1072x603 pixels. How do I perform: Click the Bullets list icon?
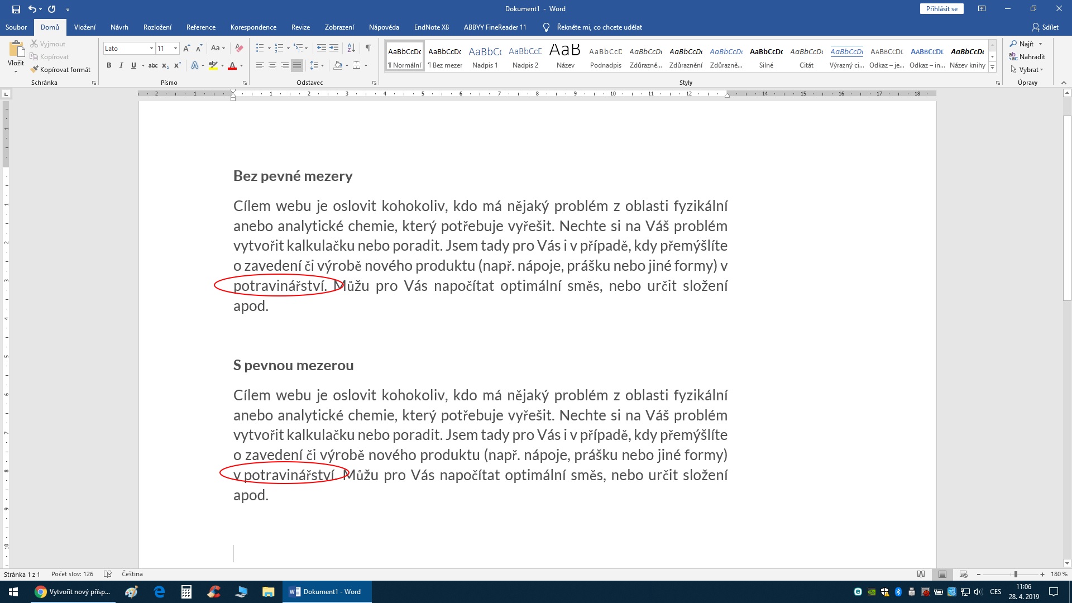pyautogui.click(x=260, y=47)
